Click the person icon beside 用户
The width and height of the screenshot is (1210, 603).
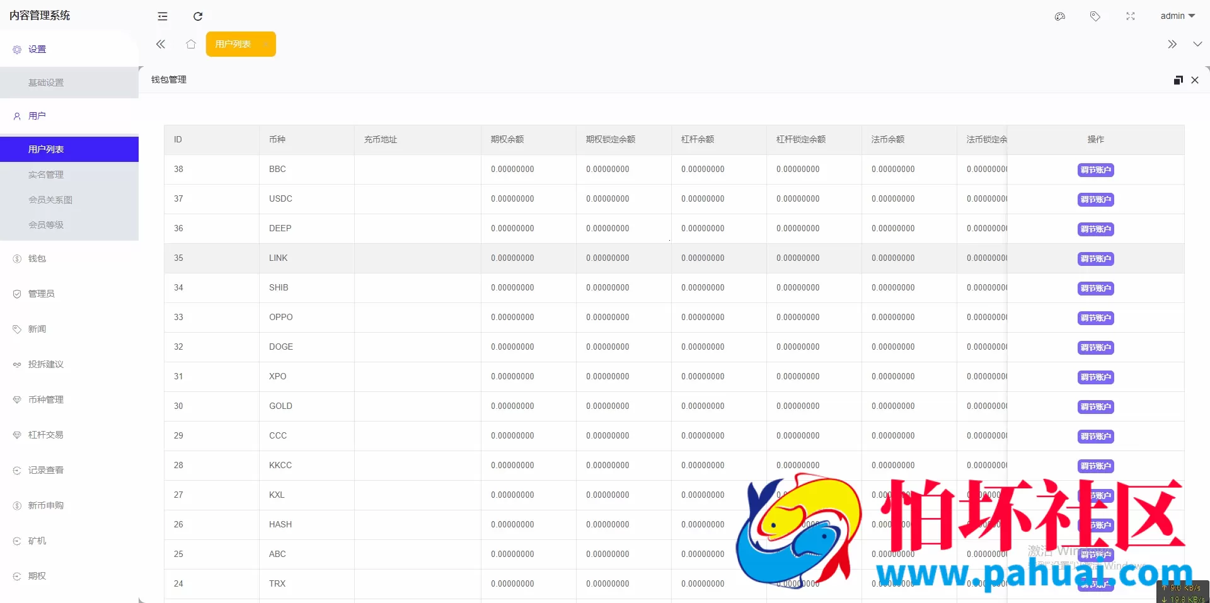(17, 116)
